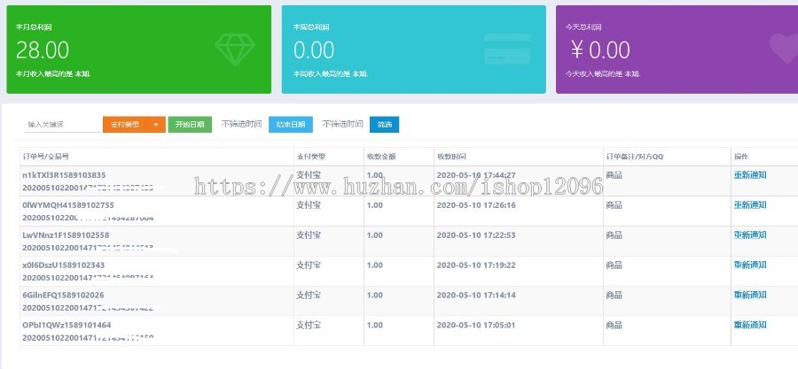Click the 28.00 monthly profit value
Viewport: 798px width, 369px height.
(43, 50)
